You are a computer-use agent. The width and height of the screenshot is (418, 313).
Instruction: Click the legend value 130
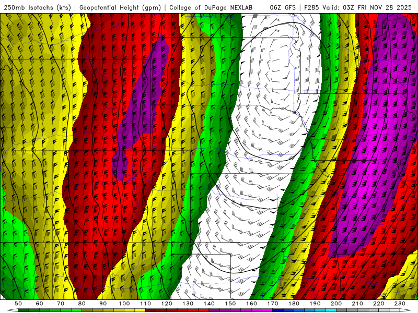[x=188, y=304]
